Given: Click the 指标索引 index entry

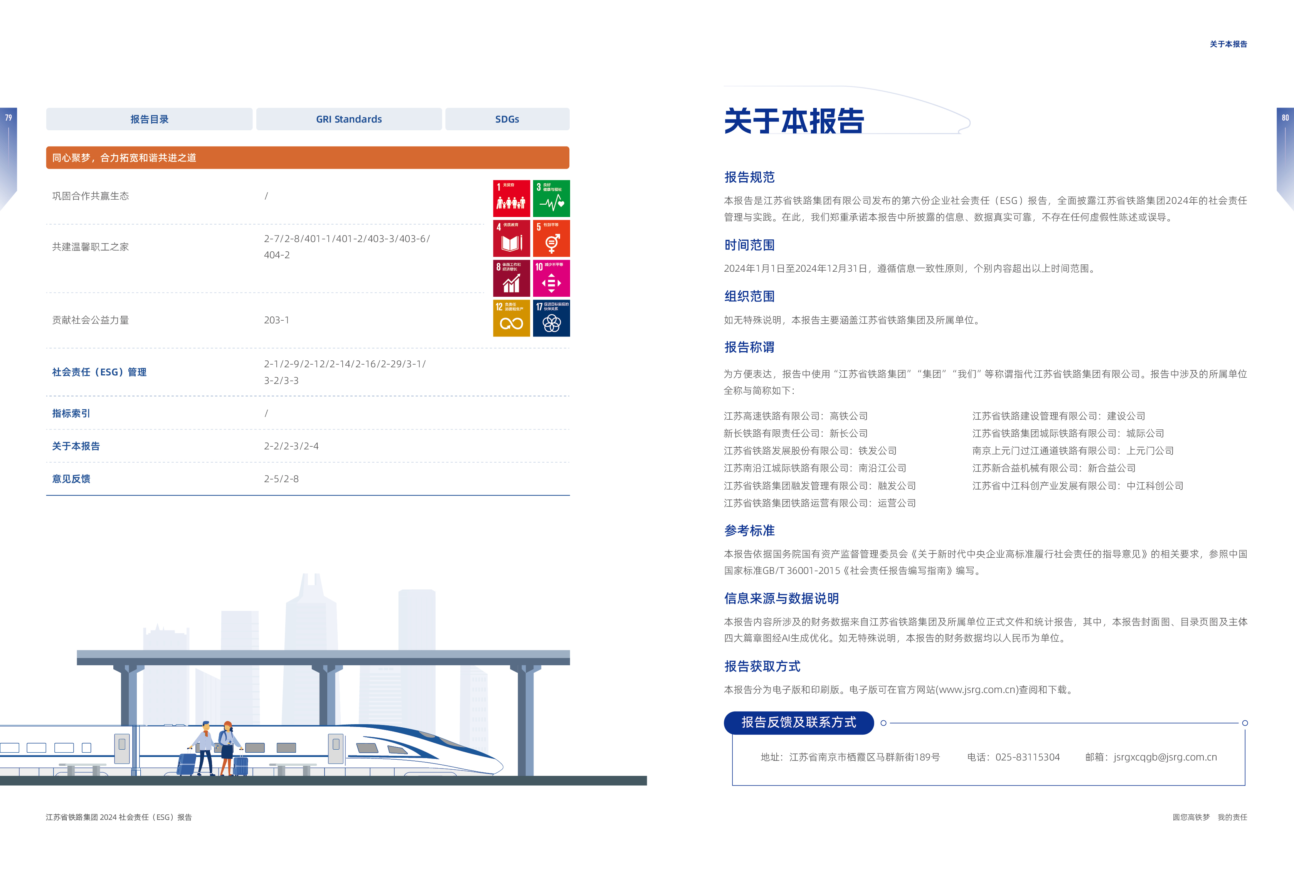Looking at the screenshot, I should (x=71, y=413).
